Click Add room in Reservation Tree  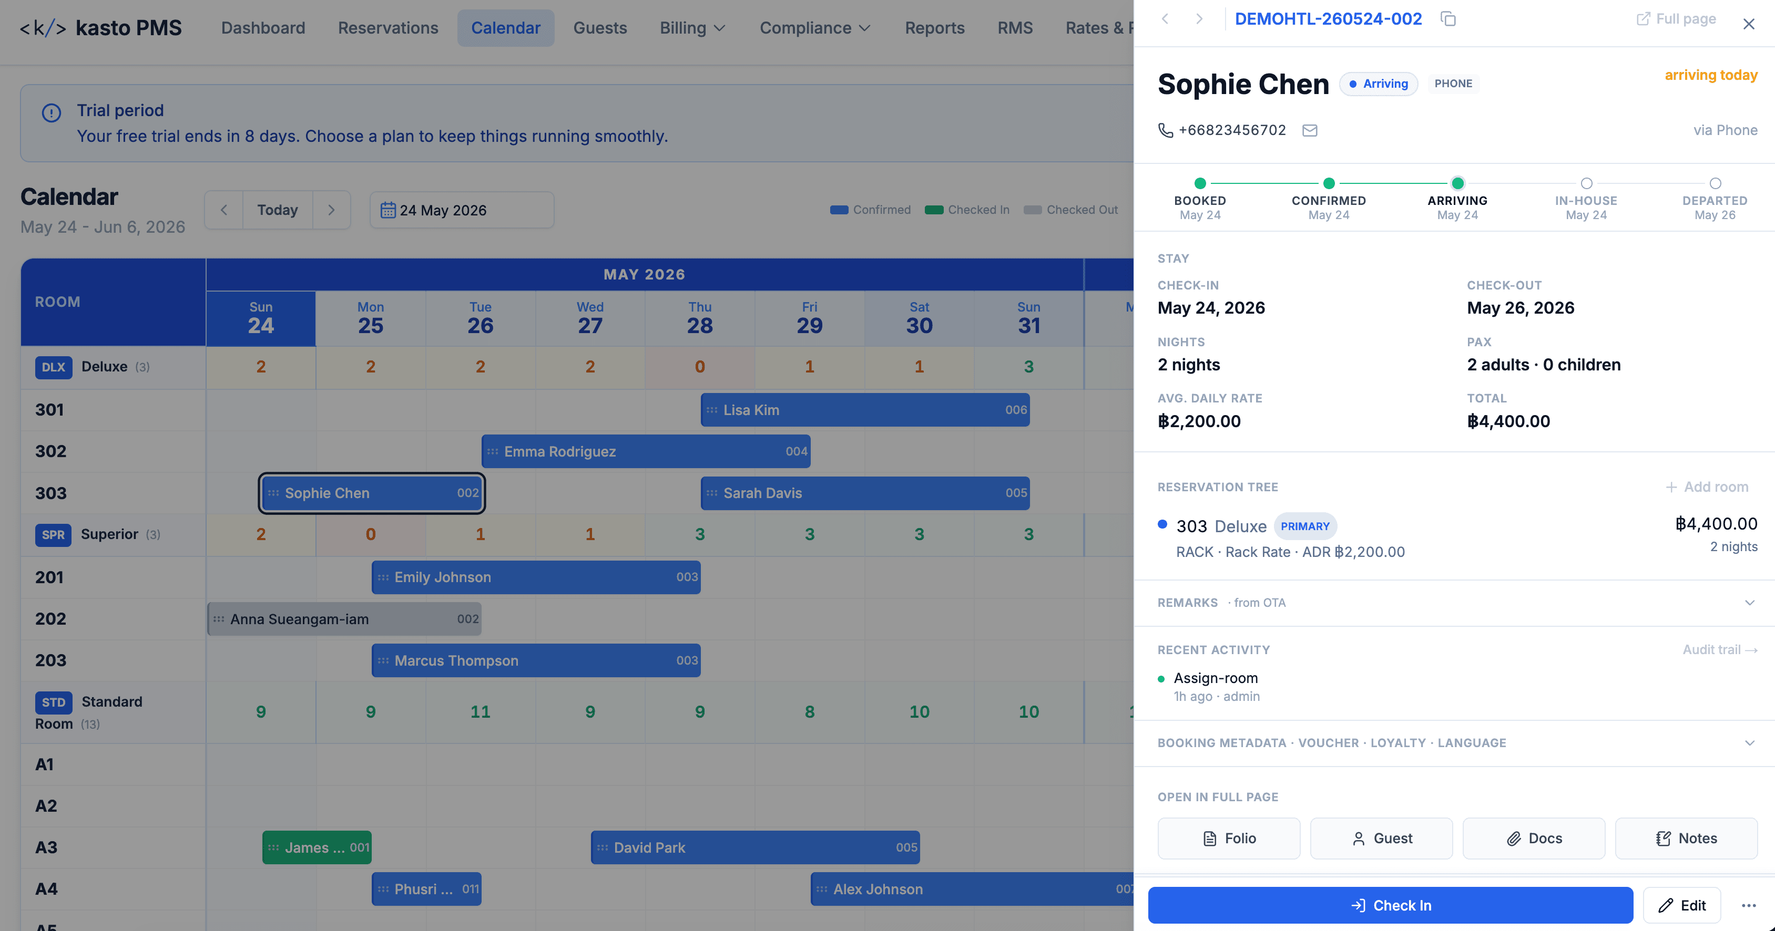pyautogui.click(x=1707, y=487)
